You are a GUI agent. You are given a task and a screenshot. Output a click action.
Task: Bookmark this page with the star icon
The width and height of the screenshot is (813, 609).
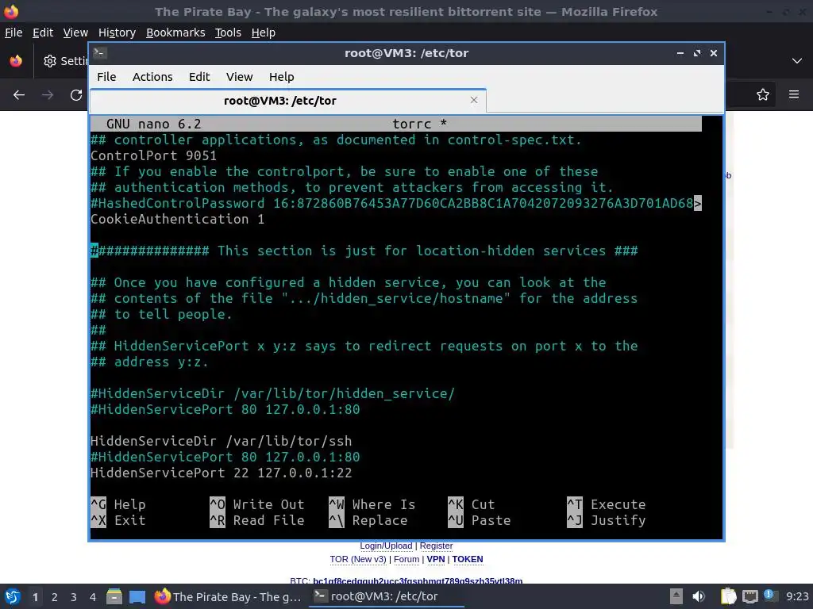[763, 94]
